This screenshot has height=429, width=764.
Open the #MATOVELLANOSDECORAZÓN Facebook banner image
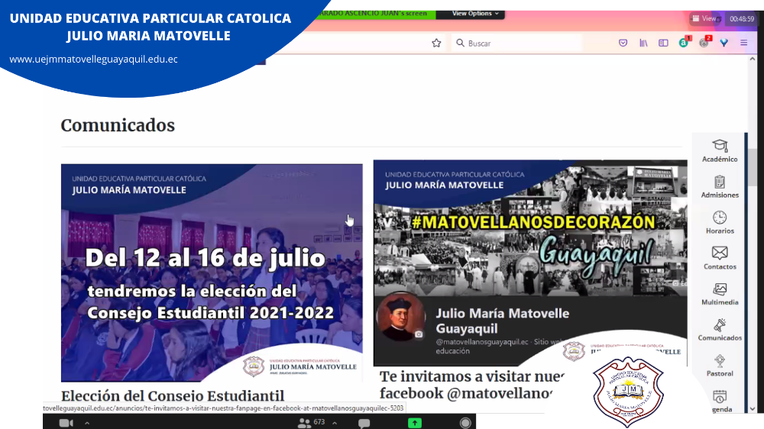point(530,263)
